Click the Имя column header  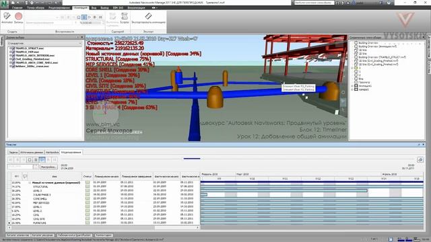click(x=55, y=176)
